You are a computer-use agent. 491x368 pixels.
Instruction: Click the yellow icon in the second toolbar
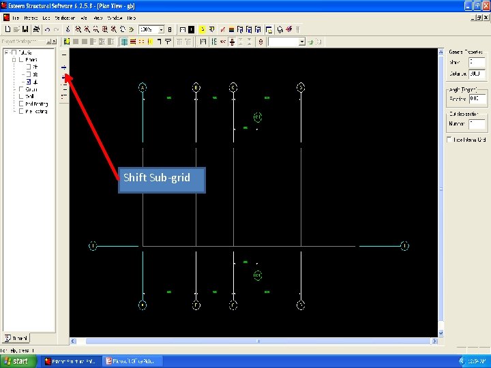(150, 42)
